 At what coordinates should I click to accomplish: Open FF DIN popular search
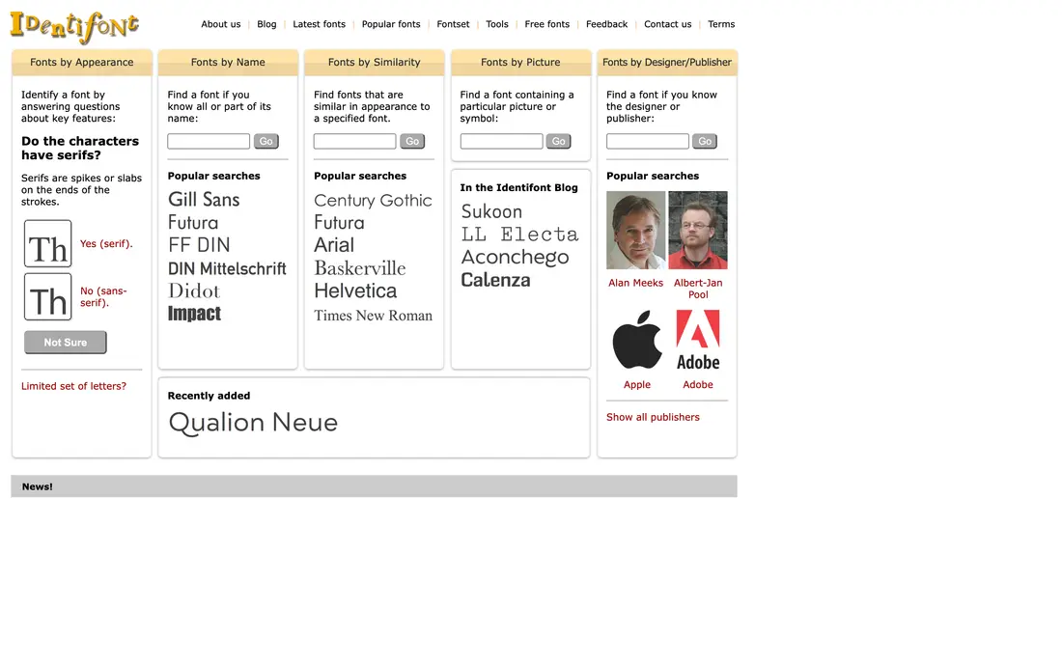pyautogui.click(x=199, y=245)
